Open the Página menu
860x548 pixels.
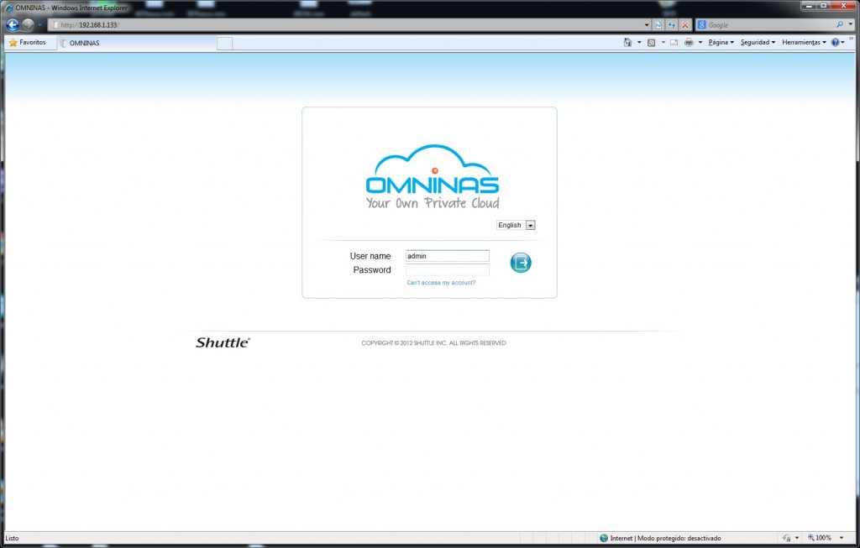pyautogui.click(x=721, y=42)
